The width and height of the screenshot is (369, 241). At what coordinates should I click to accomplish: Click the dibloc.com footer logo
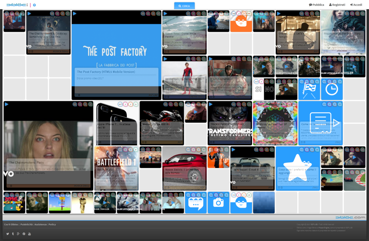click(x=350, y=218)
